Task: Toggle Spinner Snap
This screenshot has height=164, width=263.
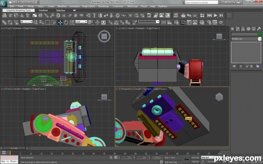Action: click(x=128, y=22)
